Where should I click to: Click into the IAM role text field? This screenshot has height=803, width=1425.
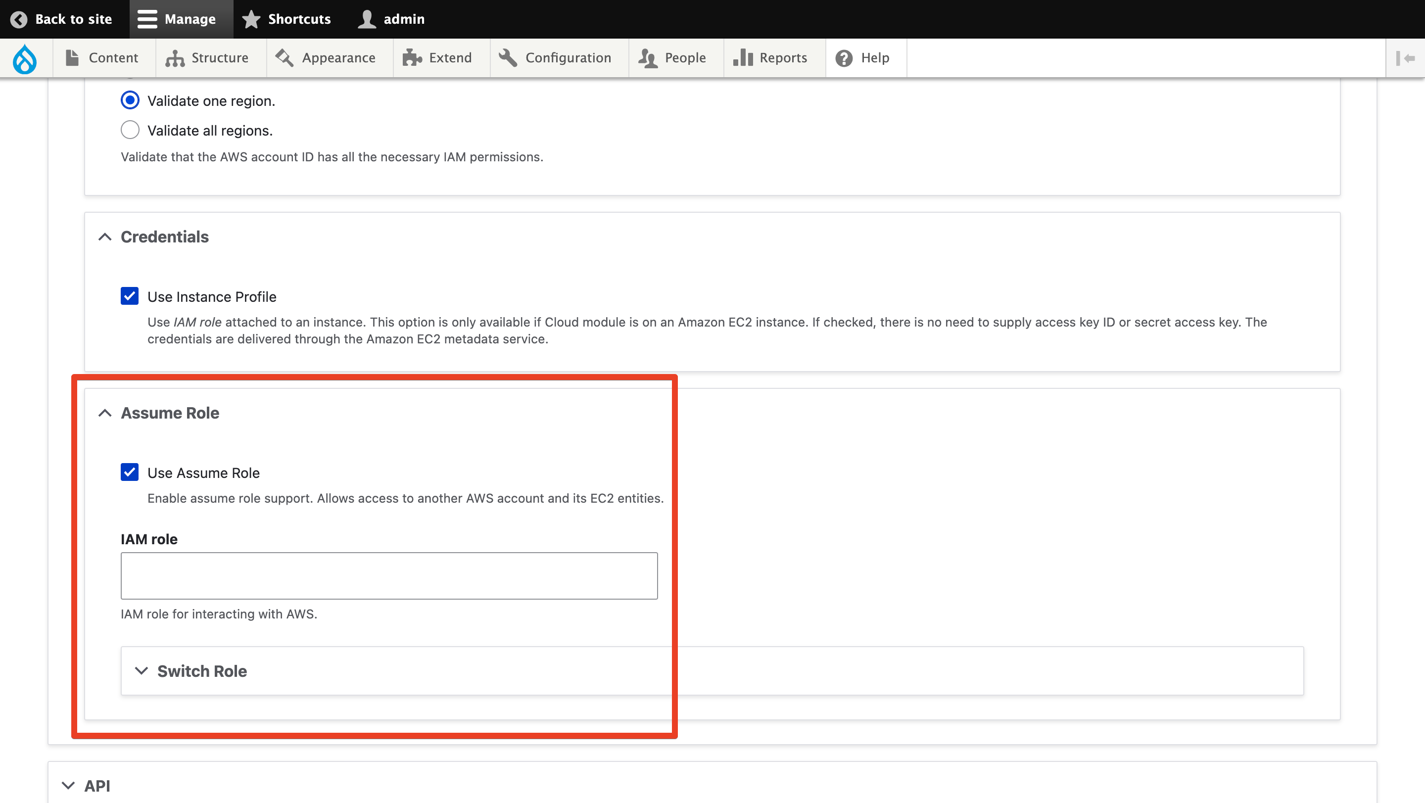tap(389, 576)
